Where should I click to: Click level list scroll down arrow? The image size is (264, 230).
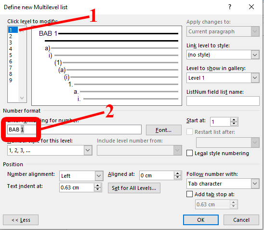click(x=22, y=98)
